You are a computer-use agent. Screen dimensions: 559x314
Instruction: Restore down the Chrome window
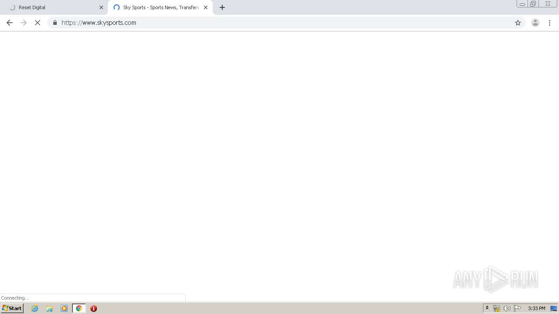tap(533, 4)
